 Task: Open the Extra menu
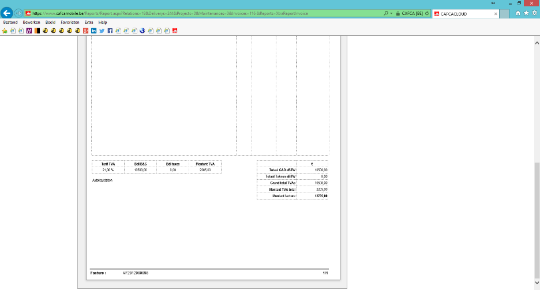coord(89,22)
